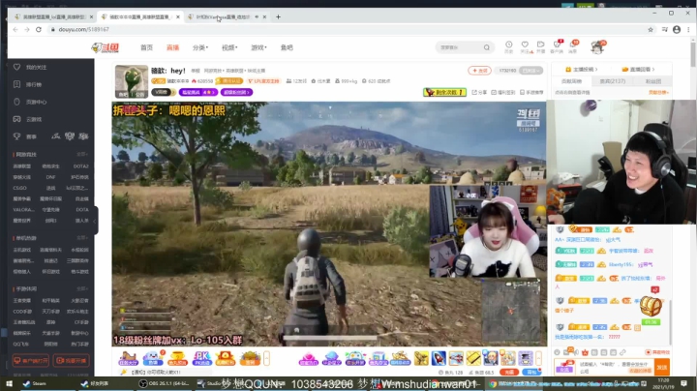Image resolution: width=697 pixels, height=391 pixels.
Task: Expand the 游戏 dropdown menu
Action: click(258, 47)
